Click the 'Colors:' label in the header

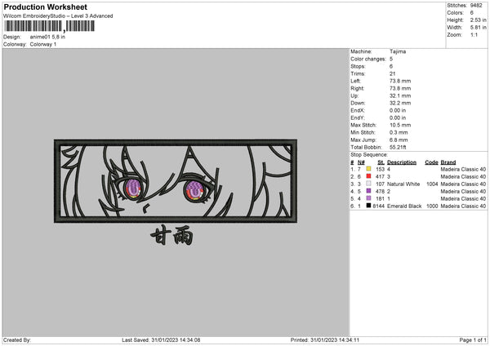456,13
